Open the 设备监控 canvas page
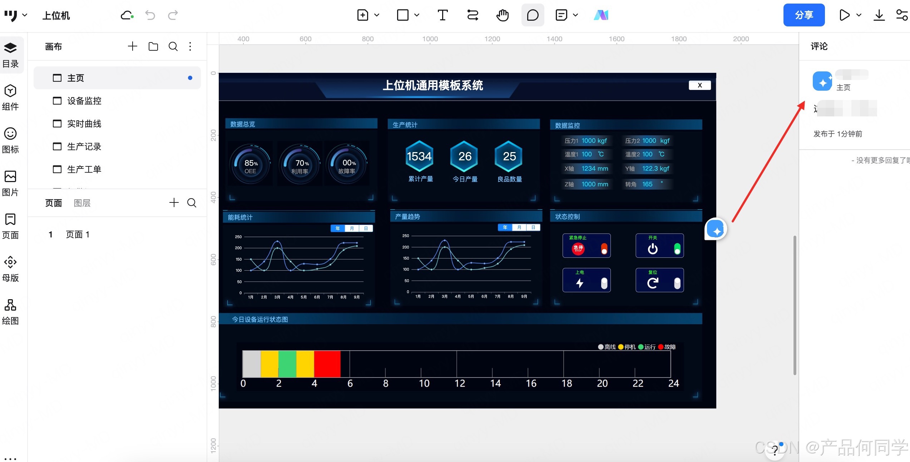 [x=84, y=101]
